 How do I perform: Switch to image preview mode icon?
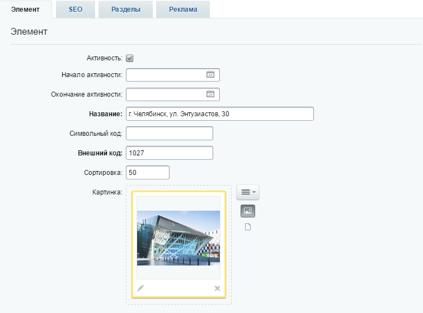coord(248,211)
